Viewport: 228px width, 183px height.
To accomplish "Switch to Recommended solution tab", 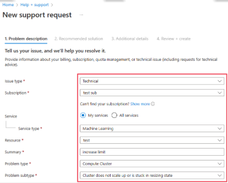I will pyautogui.click(x=79, y=39).
